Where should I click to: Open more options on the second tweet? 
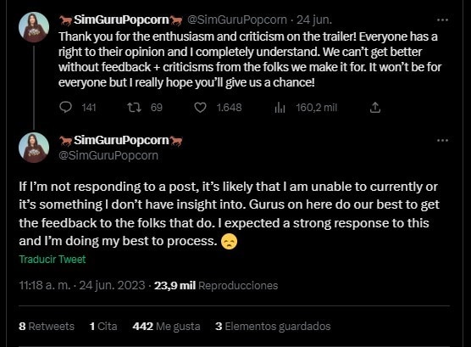click(x=442, y=140)
